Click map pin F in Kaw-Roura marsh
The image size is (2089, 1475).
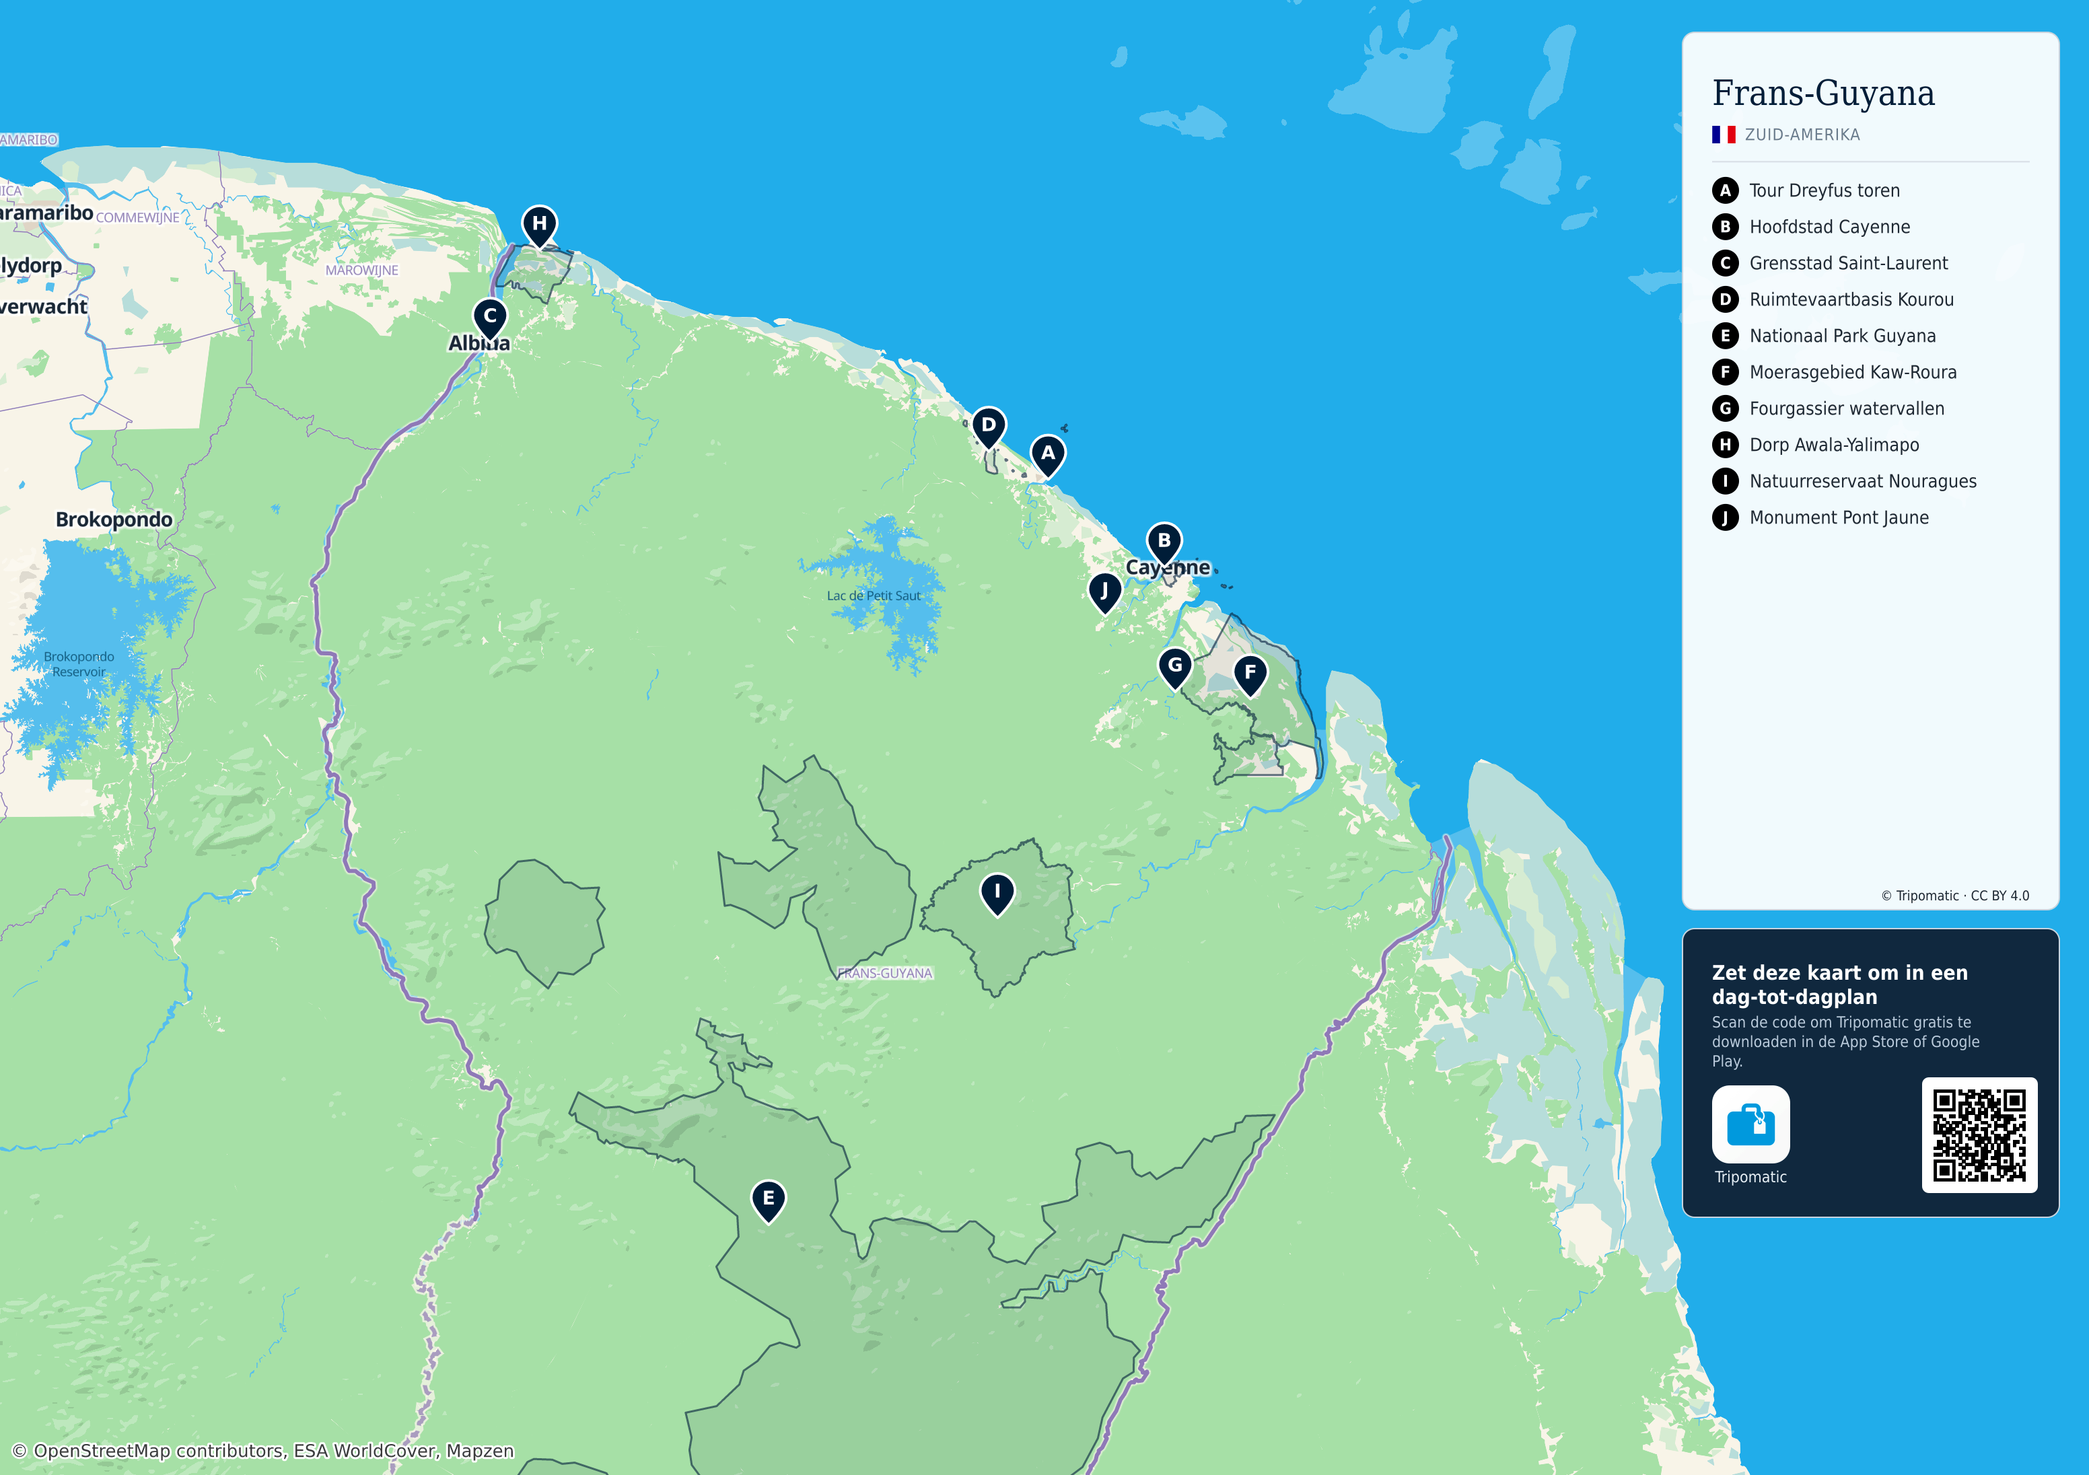(x=1250, y=675)
